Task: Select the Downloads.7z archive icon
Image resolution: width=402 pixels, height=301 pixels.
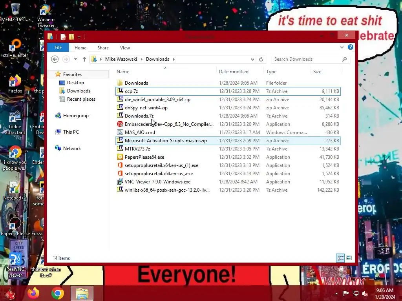Action: coord(120,116)
